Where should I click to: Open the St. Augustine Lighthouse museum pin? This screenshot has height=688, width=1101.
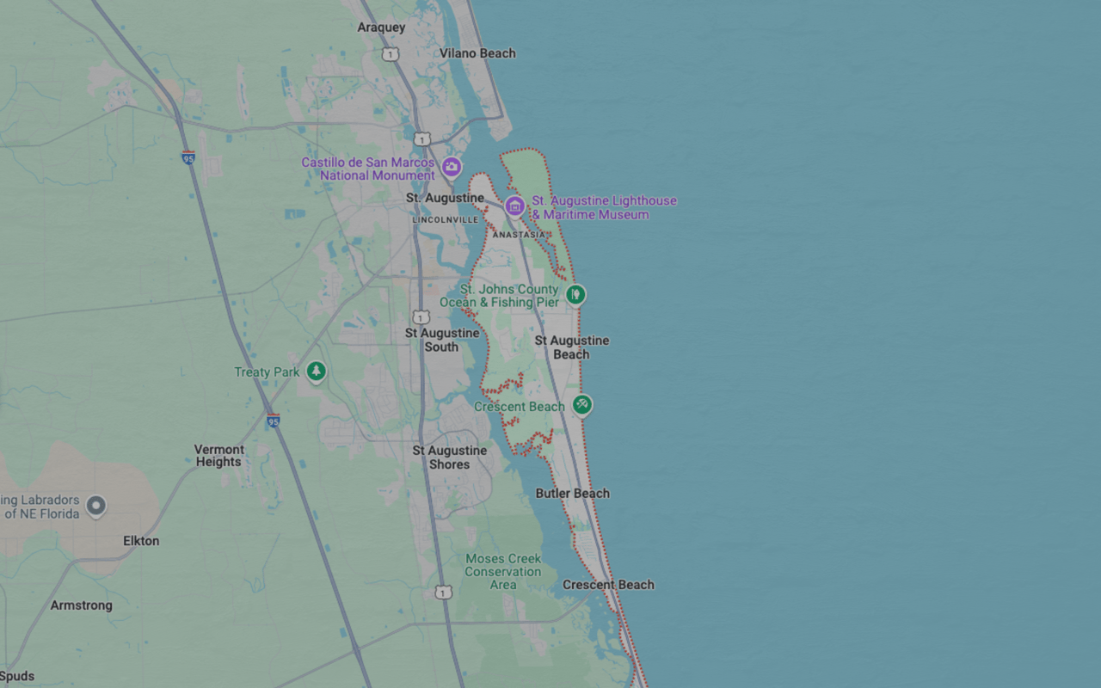tap(514, 206)
